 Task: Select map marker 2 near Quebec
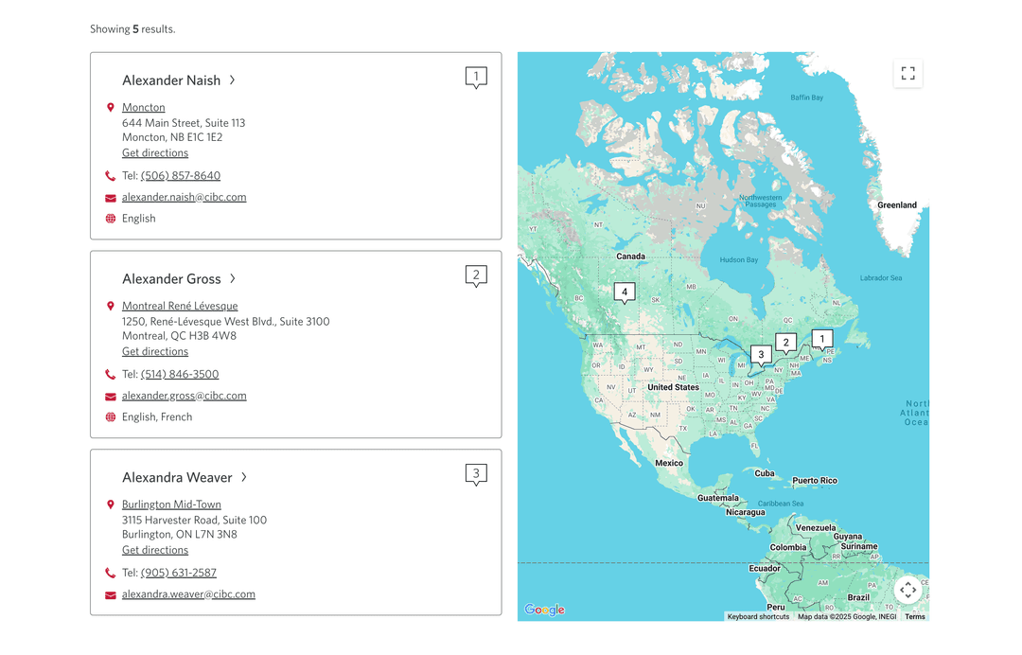[x=786, y=344]
